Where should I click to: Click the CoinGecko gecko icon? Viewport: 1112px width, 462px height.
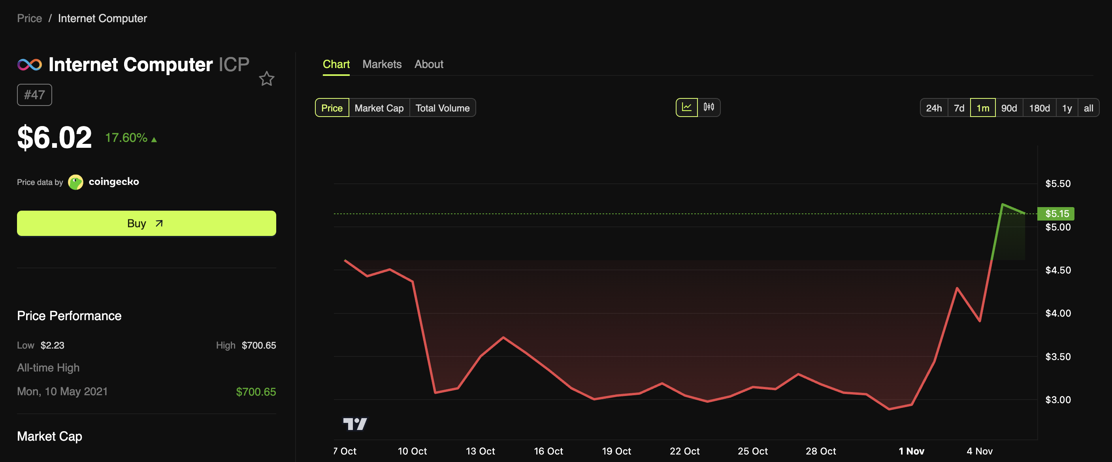(x=76, y=182)
